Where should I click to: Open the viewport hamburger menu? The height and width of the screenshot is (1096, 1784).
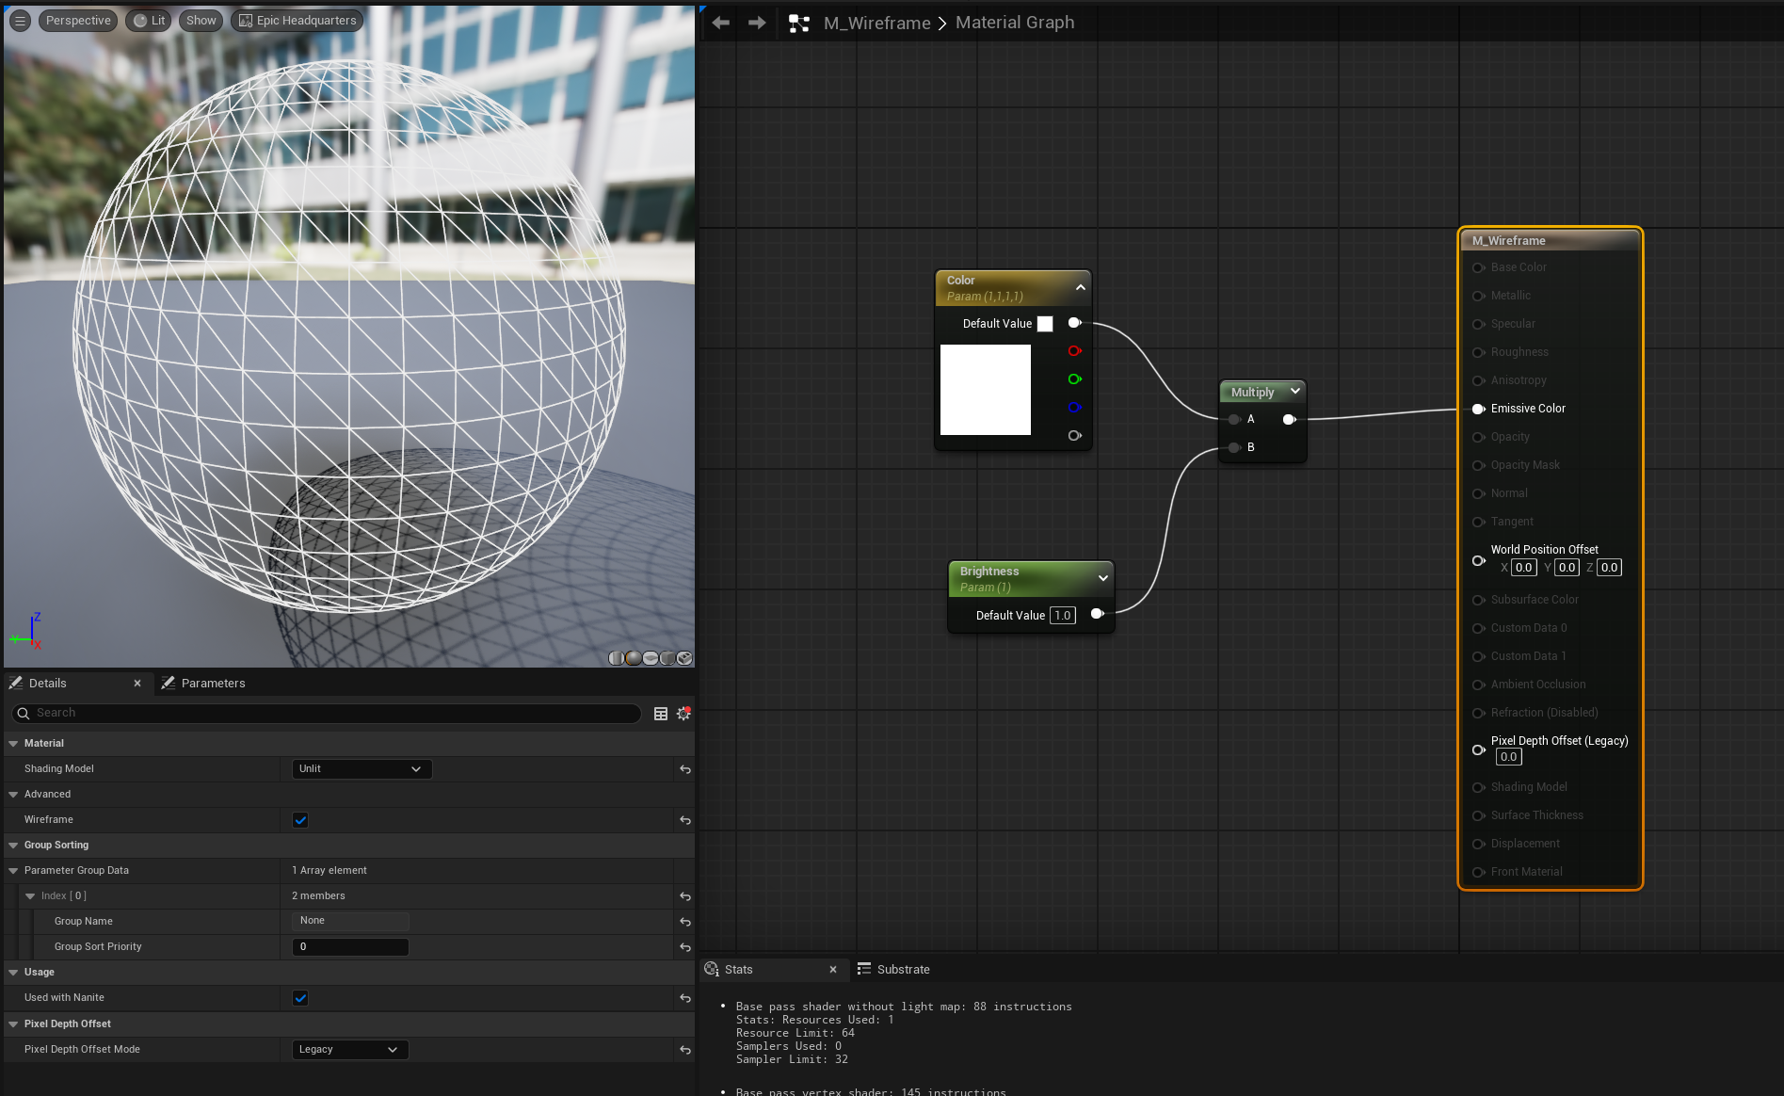[20, 21]
